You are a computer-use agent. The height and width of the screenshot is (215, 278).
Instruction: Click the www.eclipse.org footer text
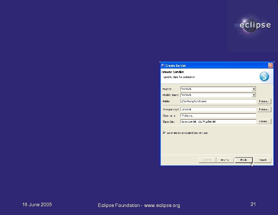[x=162, y=206]
